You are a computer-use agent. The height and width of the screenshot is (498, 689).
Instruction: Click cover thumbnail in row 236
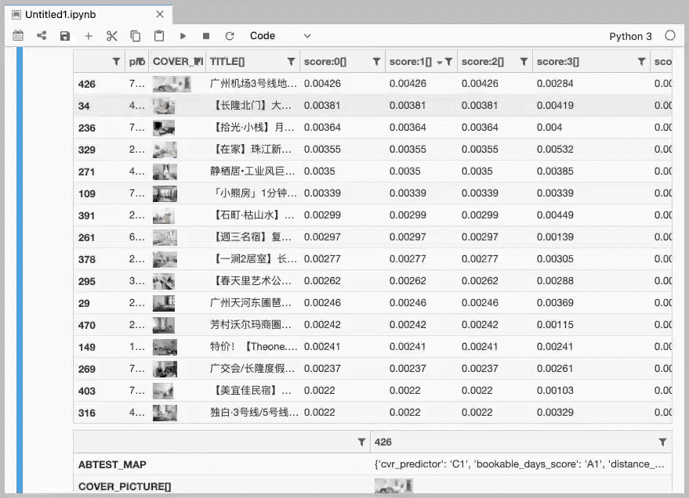coord(164,128)
